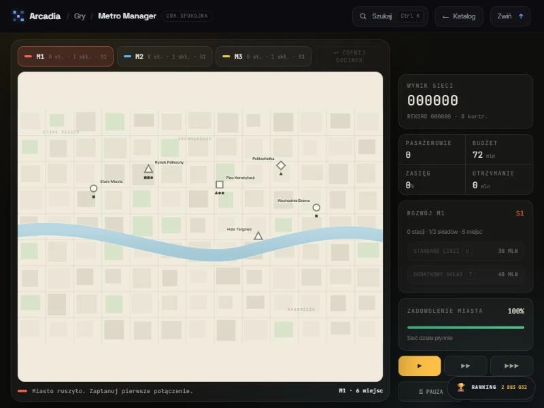Image resolution: width=544 pixels, height=408 pixels.
Task: Click the magnifier icon in search
Action: pos(363,16)
